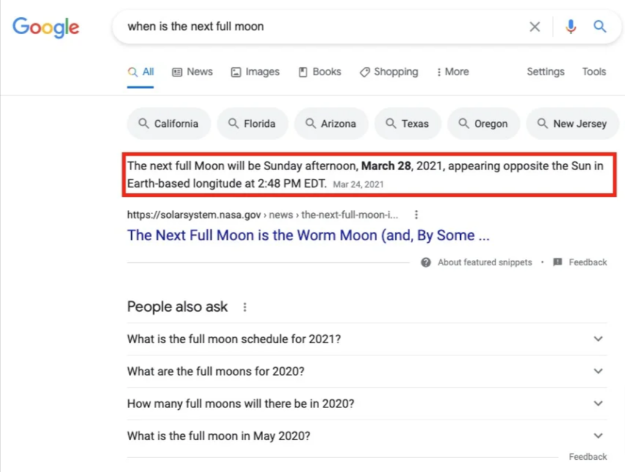Image resolution: width=625 pixels, height=472 pixels.
Task: Select the Texas suggestion chip
Action: [407, 124]
